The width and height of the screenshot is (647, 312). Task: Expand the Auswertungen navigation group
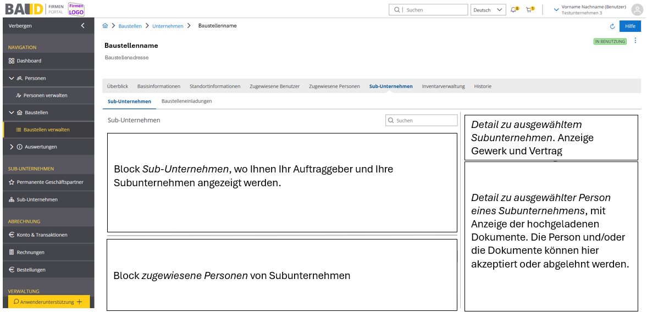tap(12, 147)
